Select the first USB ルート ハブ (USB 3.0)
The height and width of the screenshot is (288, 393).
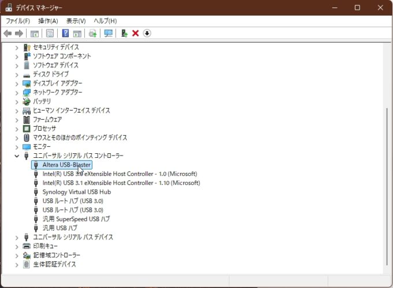click(x=73, y=201)
